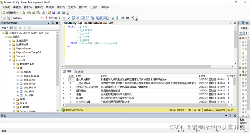Parse the query with the blue checkmark
This screenshot has height=133, width=250.
(69, 18)
